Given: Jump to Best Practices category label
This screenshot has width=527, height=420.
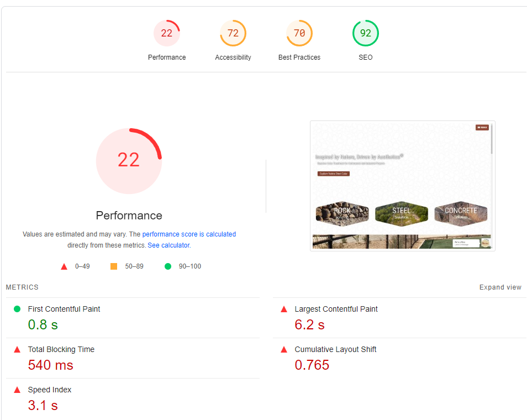Looking at the screenshot, I should click(x=299, y=57).
